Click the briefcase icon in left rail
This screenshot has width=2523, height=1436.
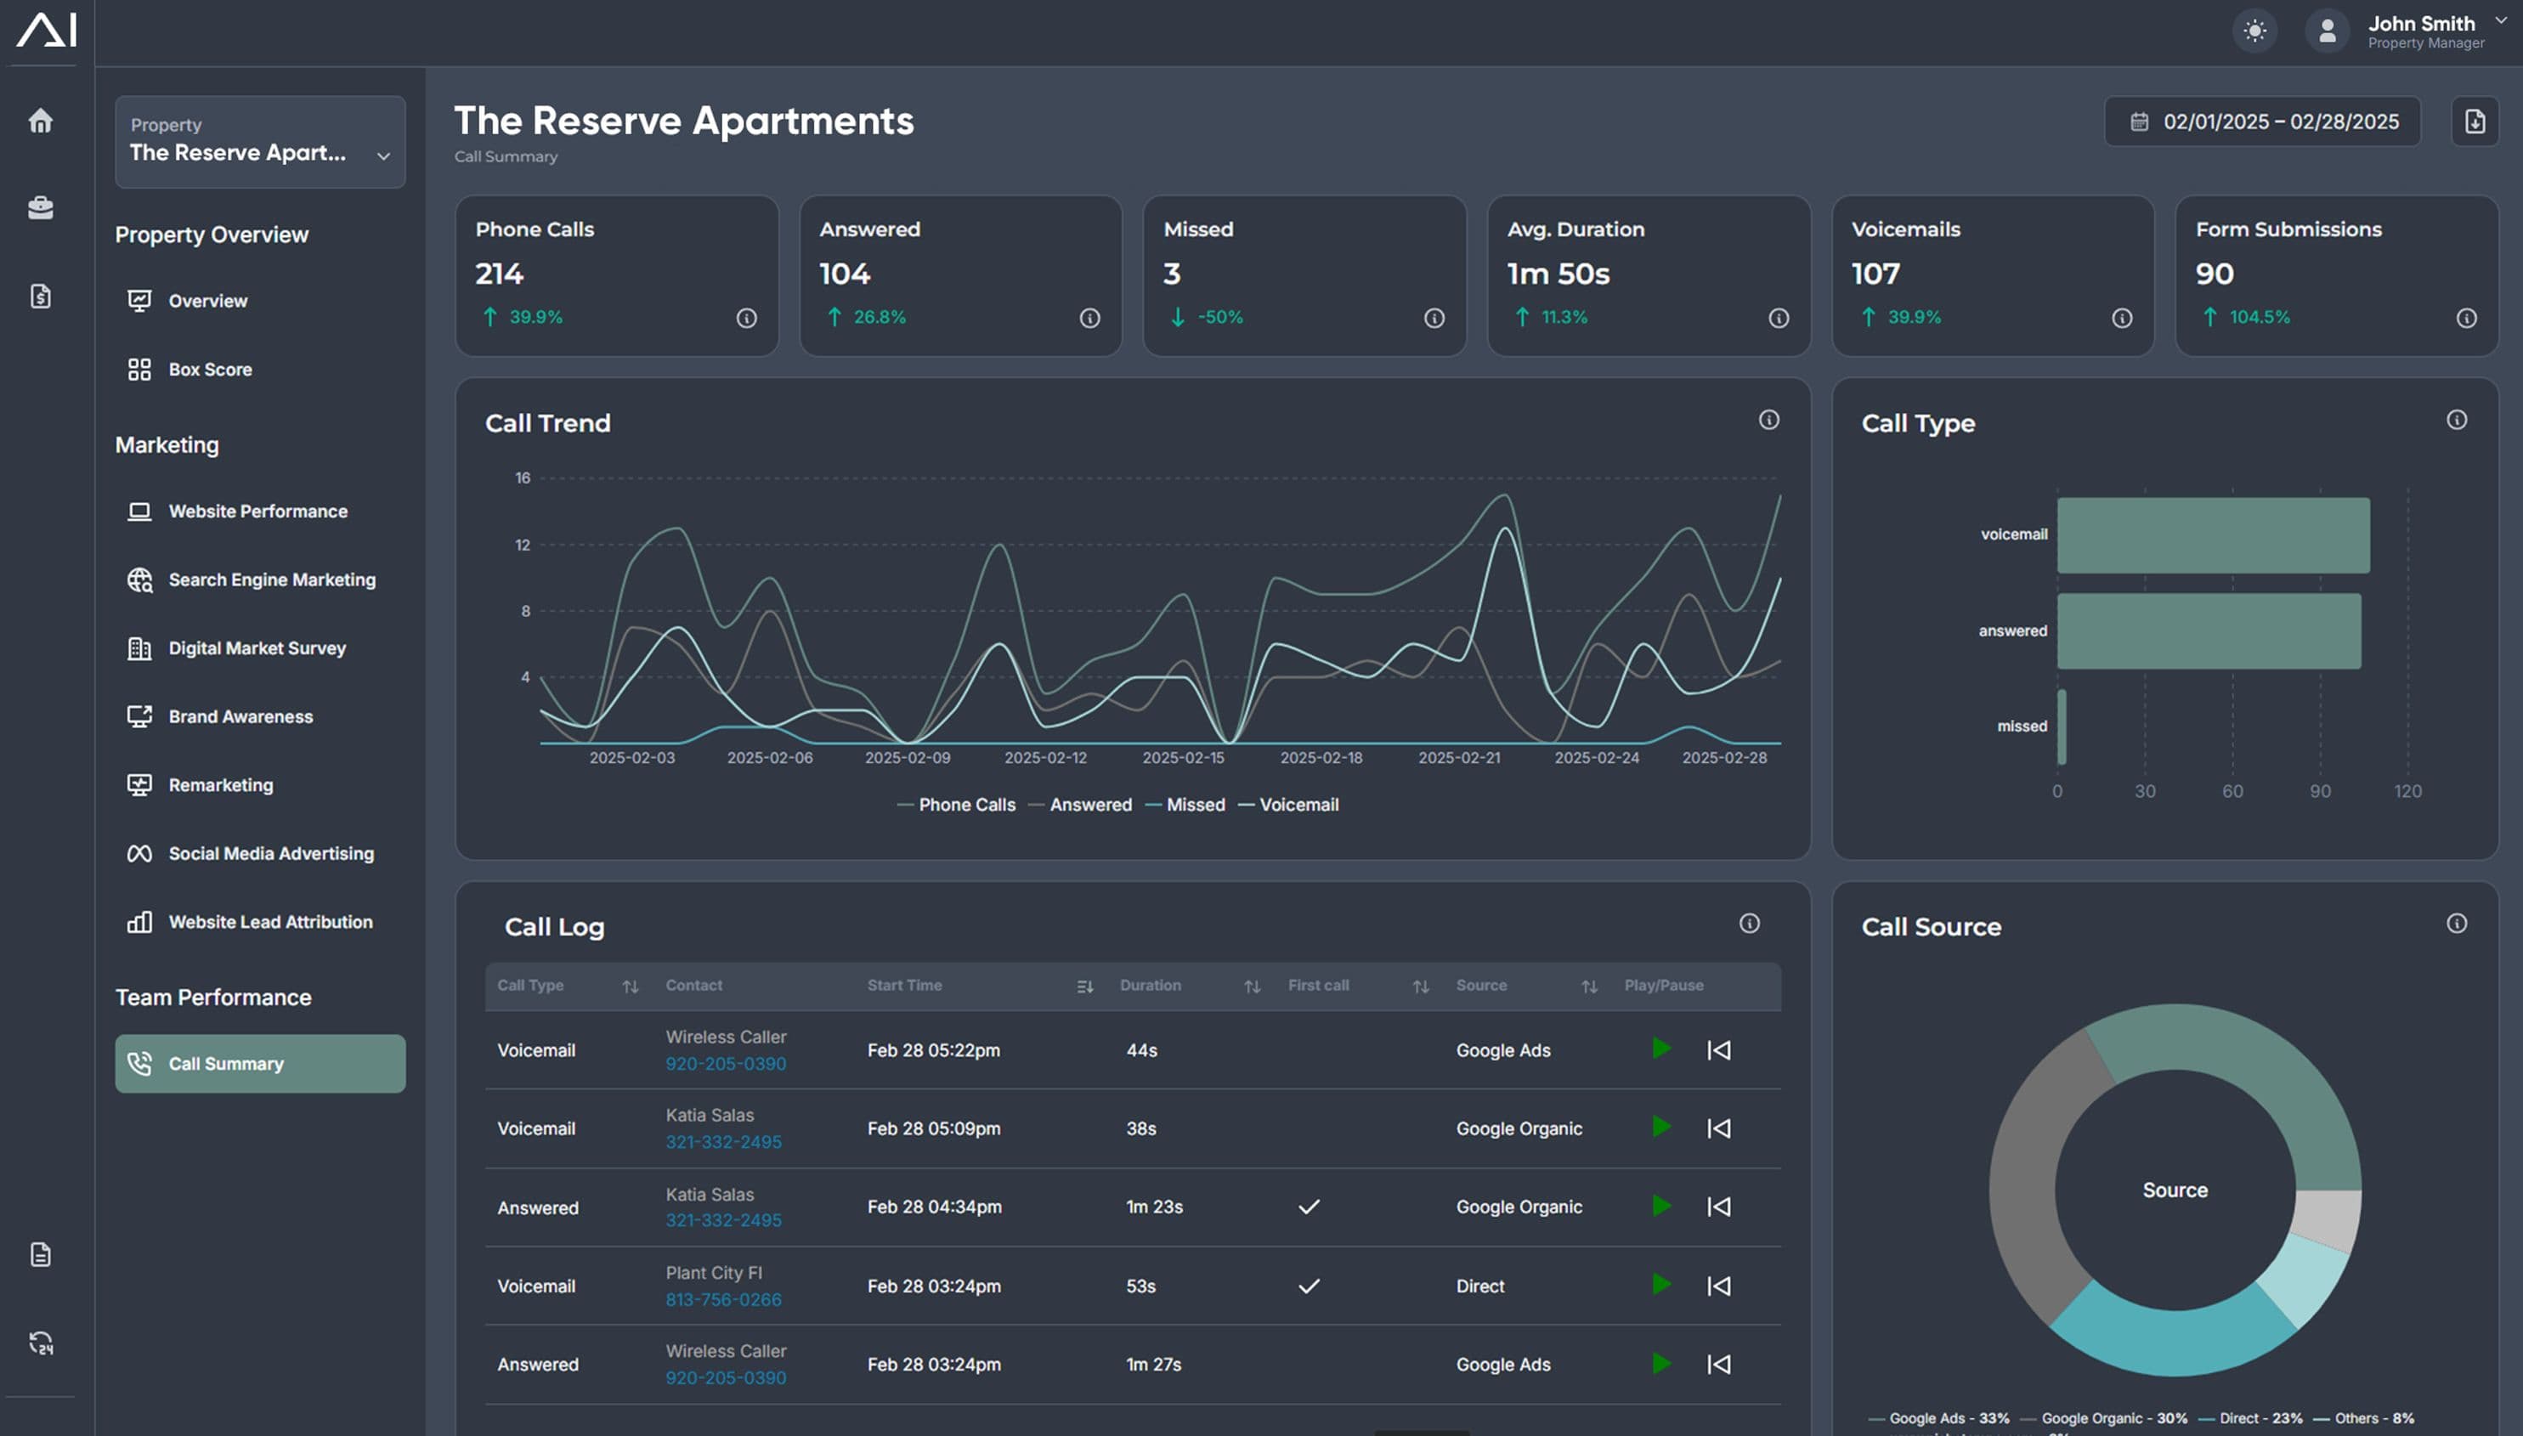pyautogui.click(x=41, y=207)
